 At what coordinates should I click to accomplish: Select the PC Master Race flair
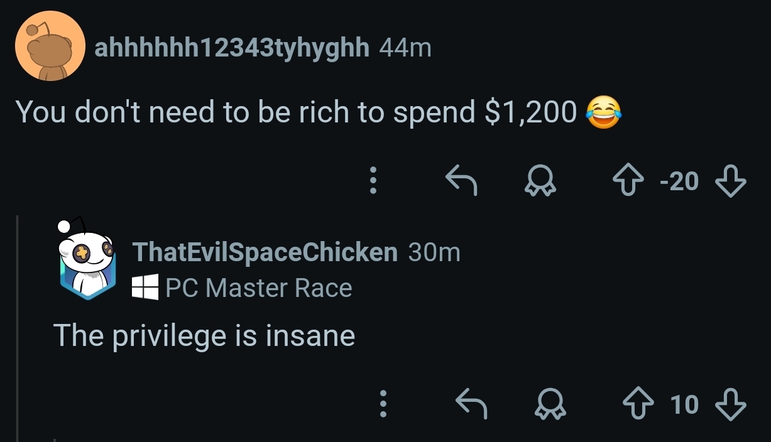(259, 288)
